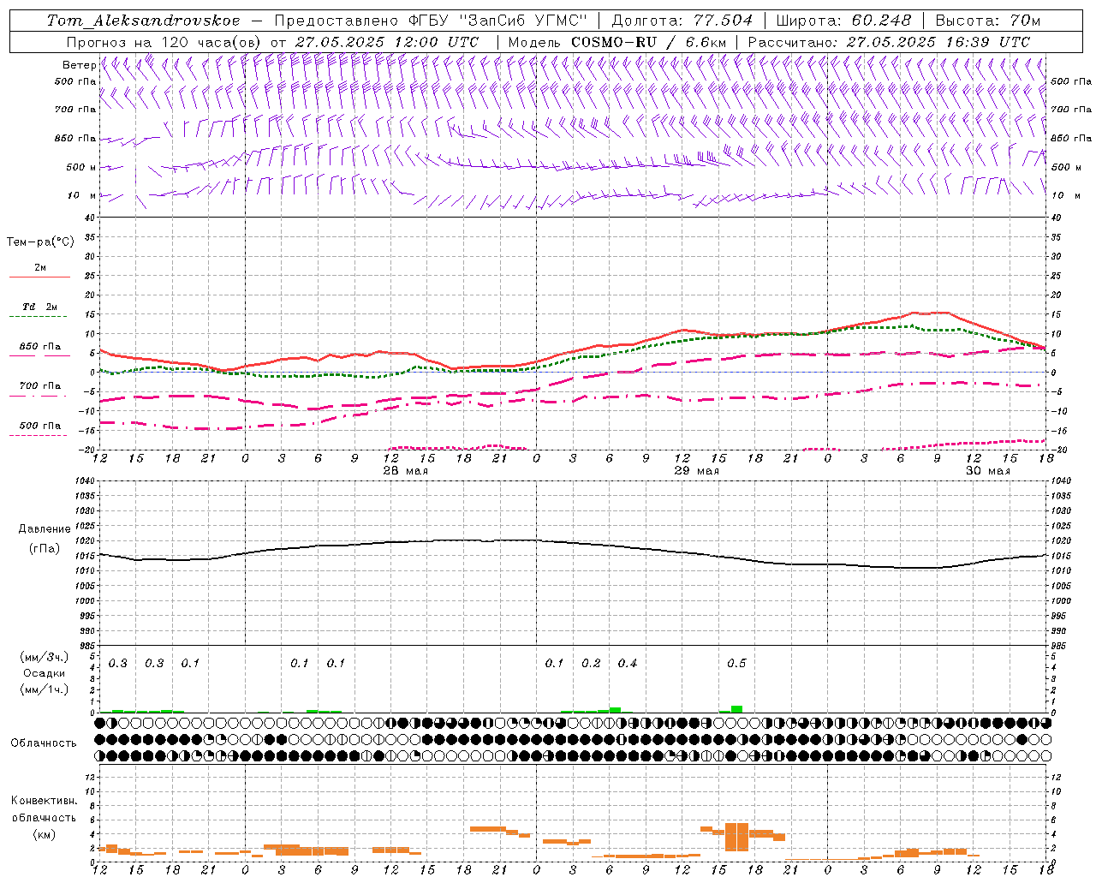Click the 'Давление' pressure panel label
The width and height of the screenshot is (1096, 877).
coord(43,529)
